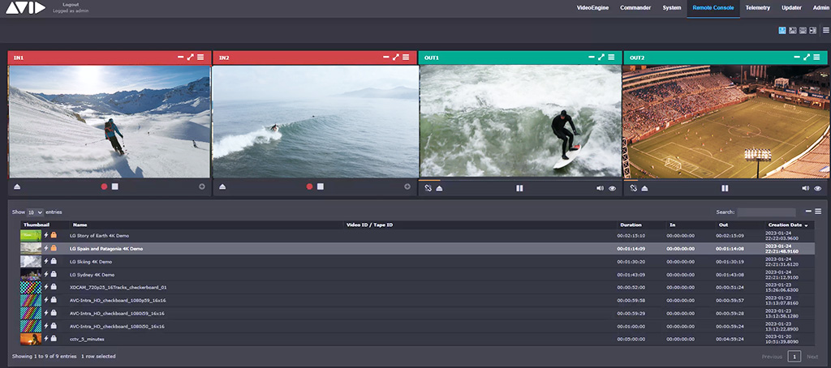Toggle loop/sync icon on OUT2
Viewport: 831px width, 368px height.
tap(633, 188)
